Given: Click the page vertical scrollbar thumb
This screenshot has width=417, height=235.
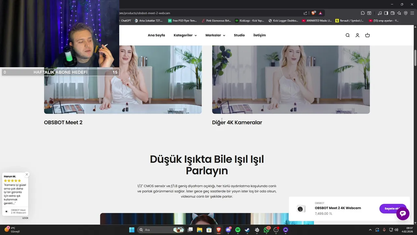Looking at the screenshot, I should pyautogui.click(x=415, y=58).
